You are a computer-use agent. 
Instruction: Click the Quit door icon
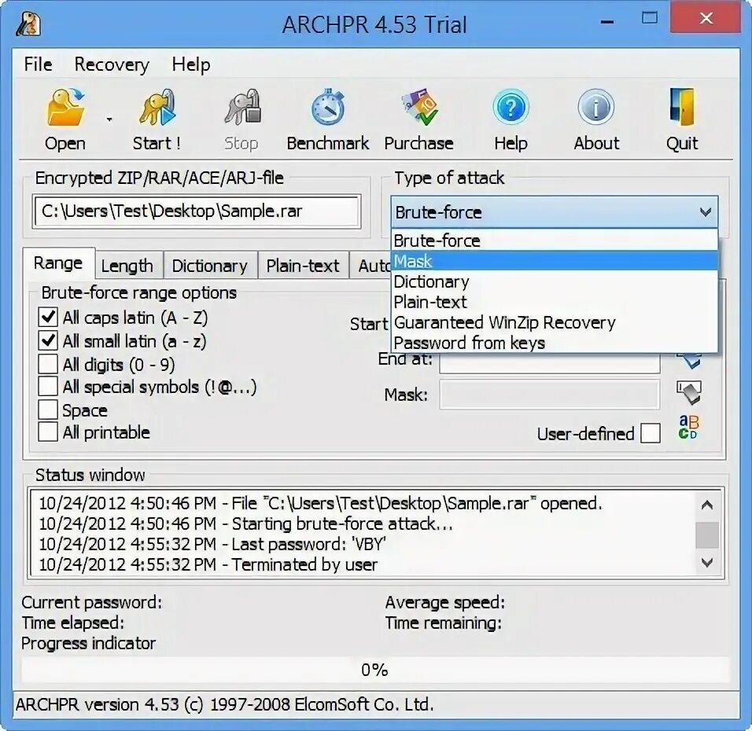683,106
